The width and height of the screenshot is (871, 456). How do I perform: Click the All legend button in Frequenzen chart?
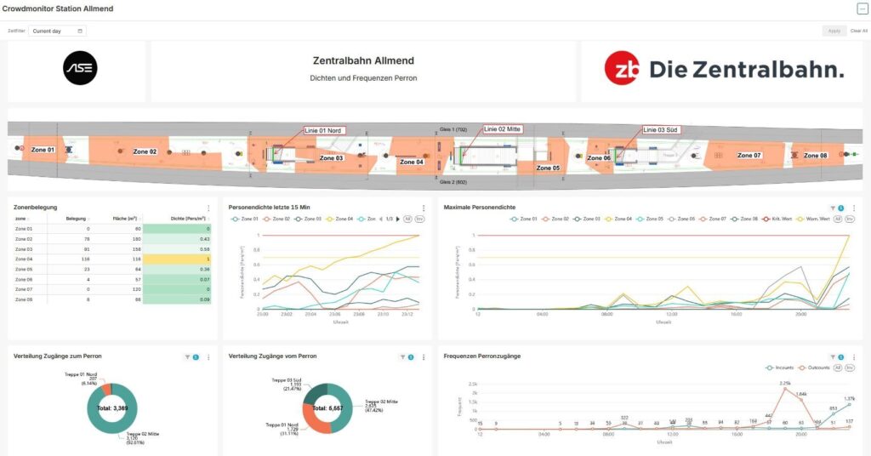tap(837, 368)
